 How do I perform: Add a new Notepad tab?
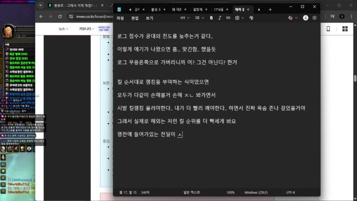point(270,9)
